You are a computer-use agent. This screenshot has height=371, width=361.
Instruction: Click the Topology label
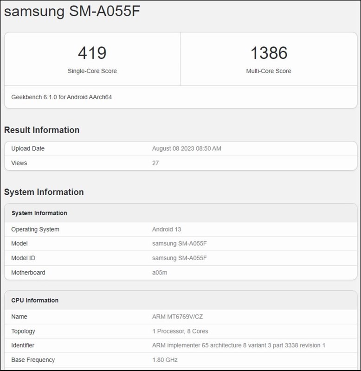pos(23,331)
